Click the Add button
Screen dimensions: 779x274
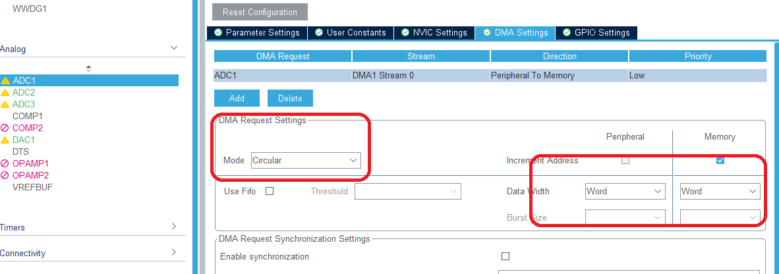click(237, 98)
